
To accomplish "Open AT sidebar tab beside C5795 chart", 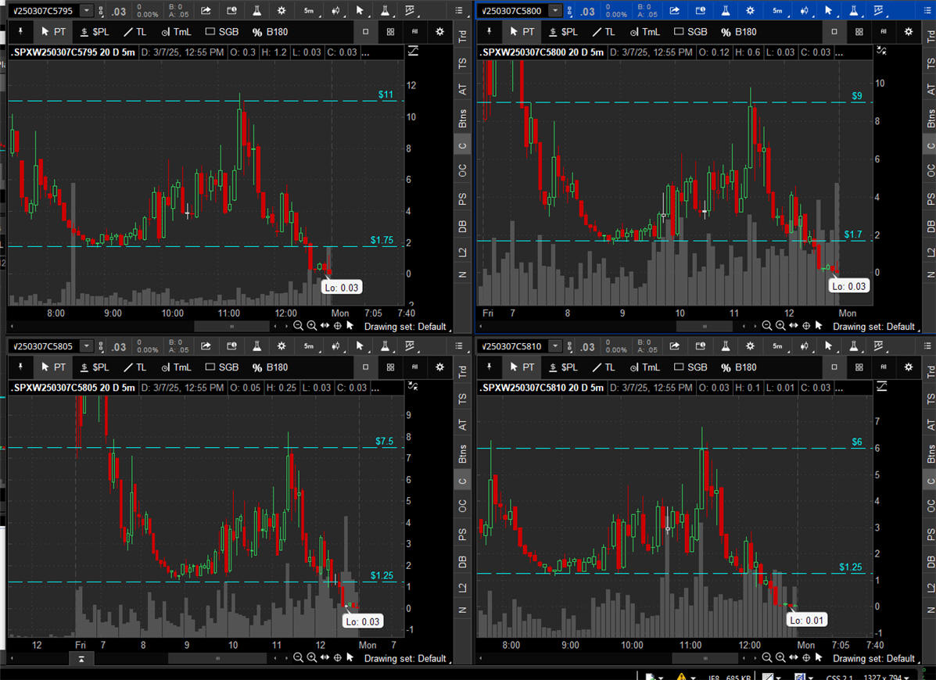I will tap(463, 89).
